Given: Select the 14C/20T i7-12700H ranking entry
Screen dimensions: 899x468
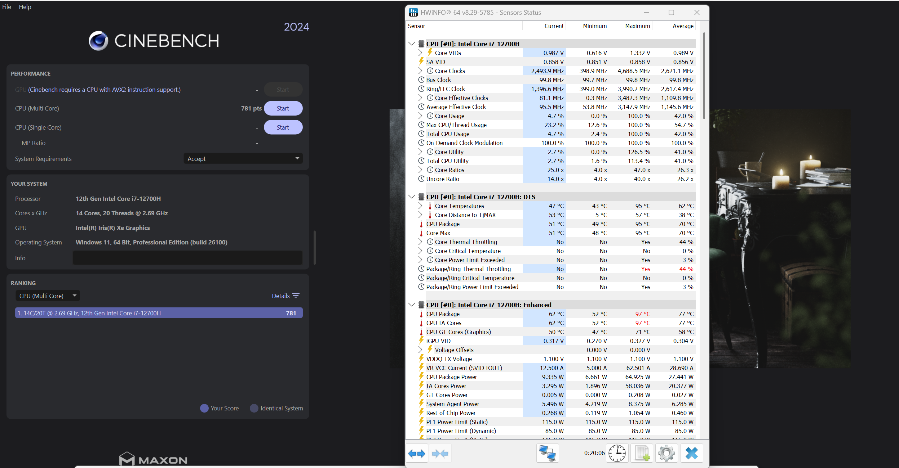Looking at the screenshot, I should 159,313.
